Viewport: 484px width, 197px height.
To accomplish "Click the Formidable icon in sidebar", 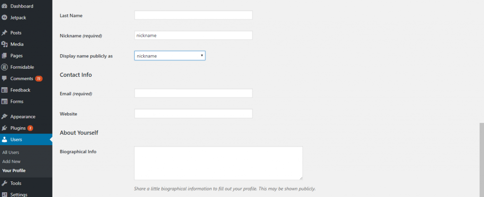I will coord(4,67).
